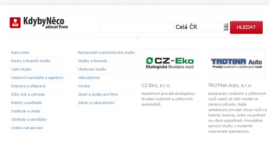Screen dimensions: 270x147
Task: Click the red HLEDAT search button
Action: (246, 27)
